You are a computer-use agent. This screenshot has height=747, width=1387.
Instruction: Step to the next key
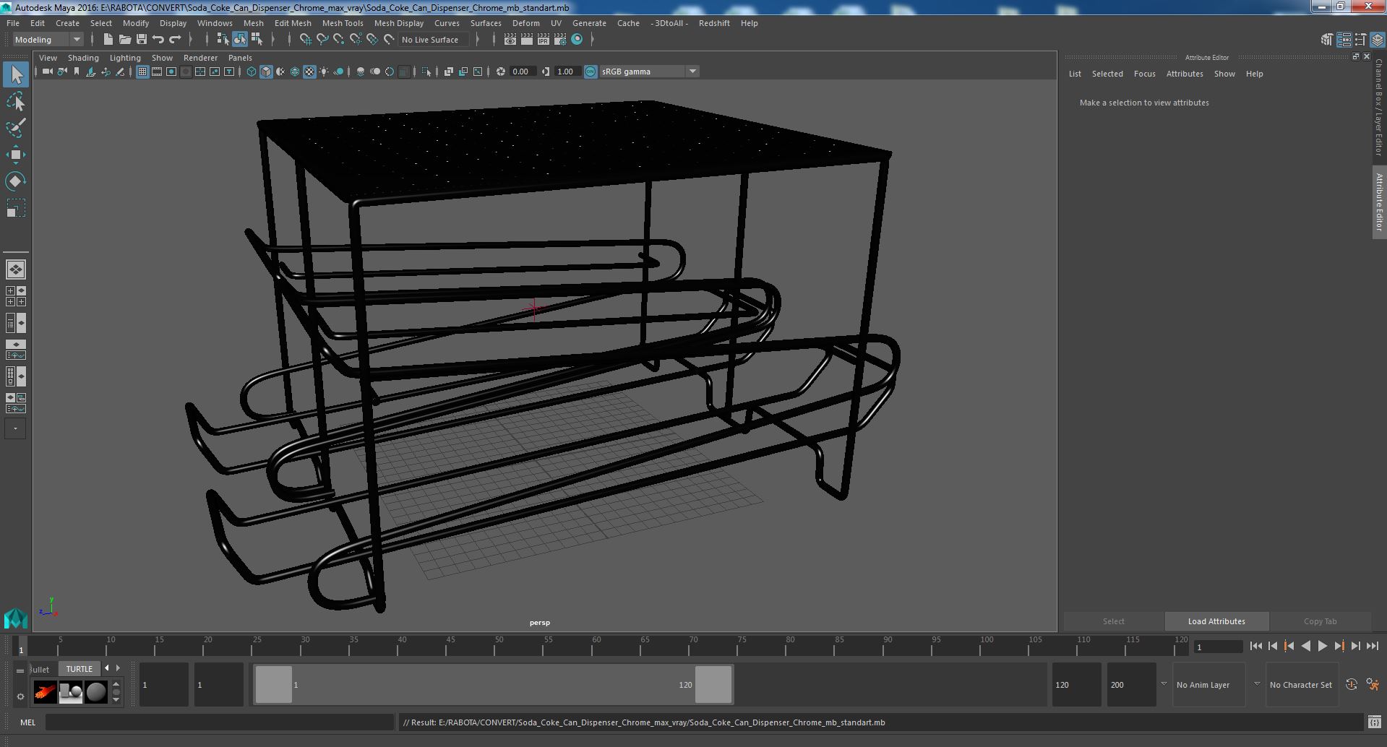[1339, 647]
